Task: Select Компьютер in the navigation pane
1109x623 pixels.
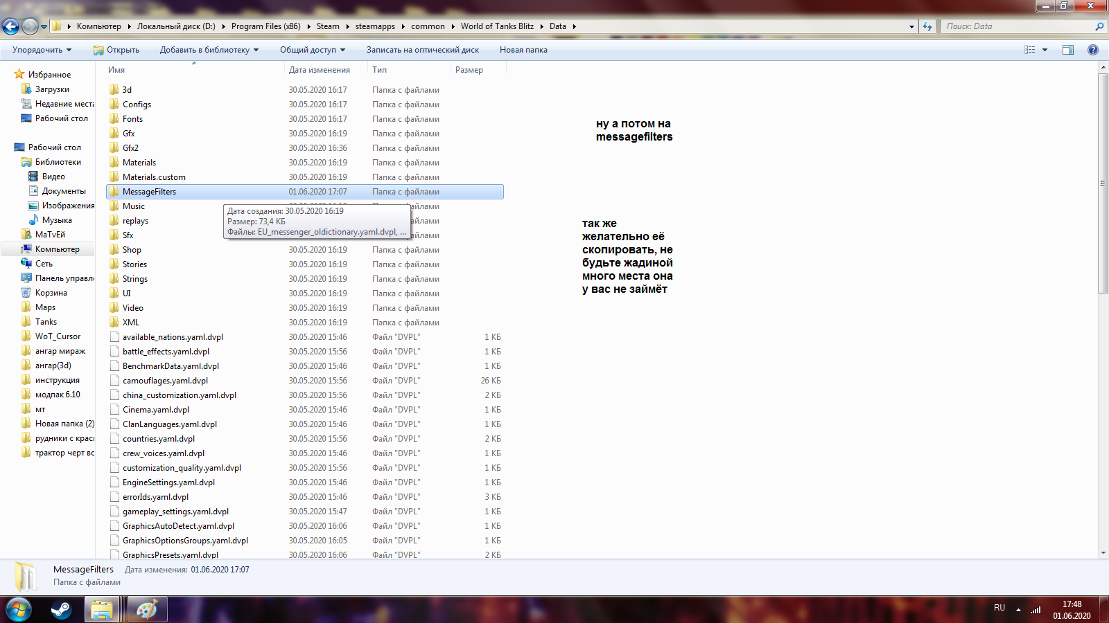Action: 58,249
